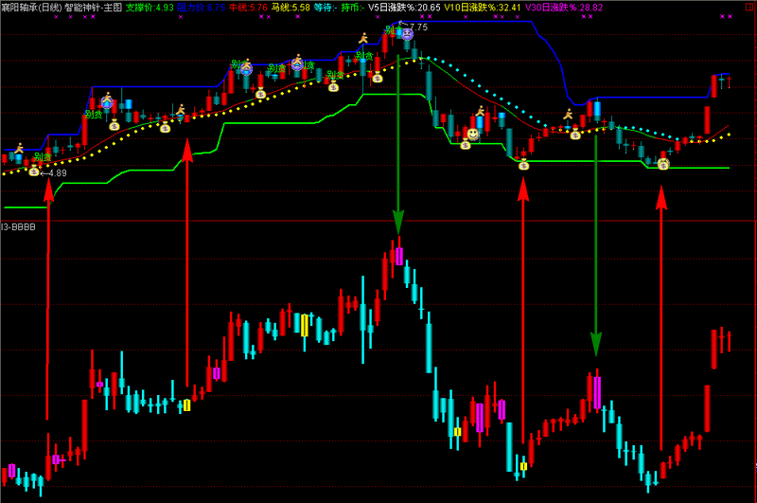The image size is (757, 503).
Task: Click the 4.89 low price label
Action: [x=58, y=173]
